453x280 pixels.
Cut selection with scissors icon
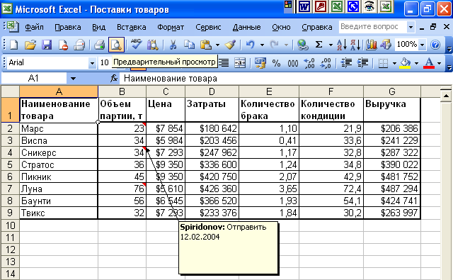(x=173, y=45)
